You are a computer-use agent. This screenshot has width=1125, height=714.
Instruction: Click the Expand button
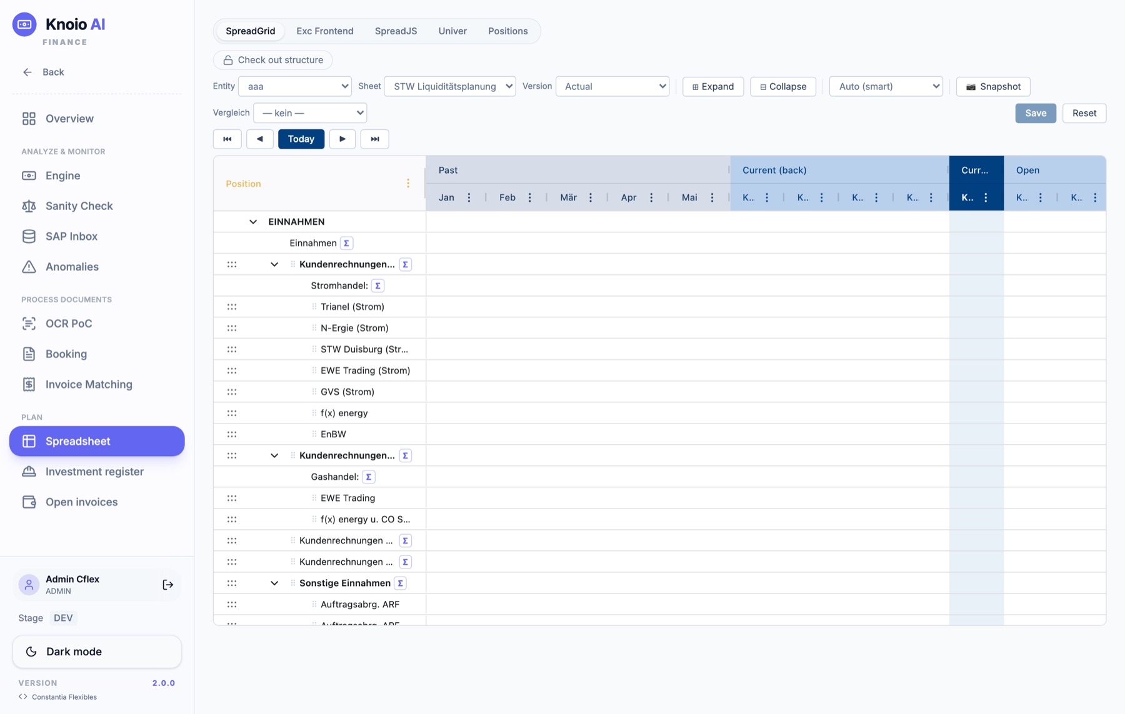click(713, 86)
